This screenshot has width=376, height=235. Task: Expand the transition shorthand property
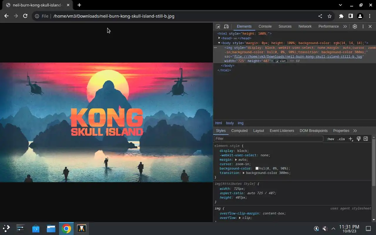tap(244, 173)
